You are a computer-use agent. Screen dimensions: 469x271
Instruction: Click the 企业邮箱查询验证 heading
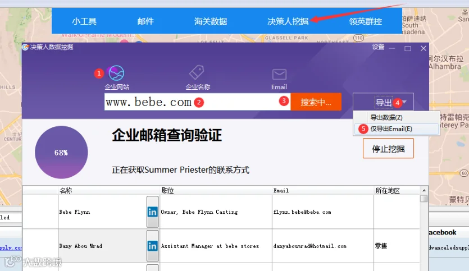(x=167, y=135)
